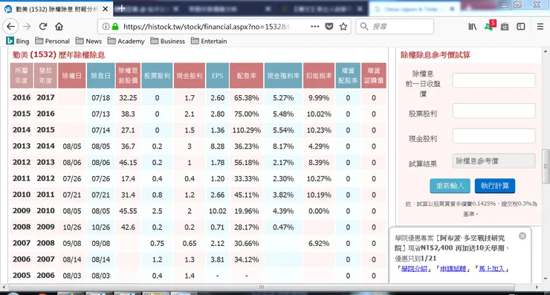Open the Library icon
550x295 pixels.
473,27
